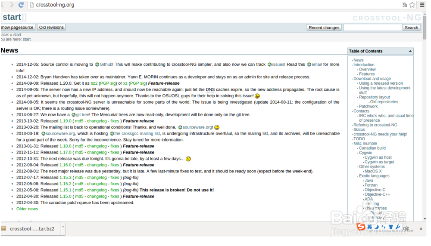431x246 pixels.
Task: Jump to Features in the contents
Action: pos(367,74)
